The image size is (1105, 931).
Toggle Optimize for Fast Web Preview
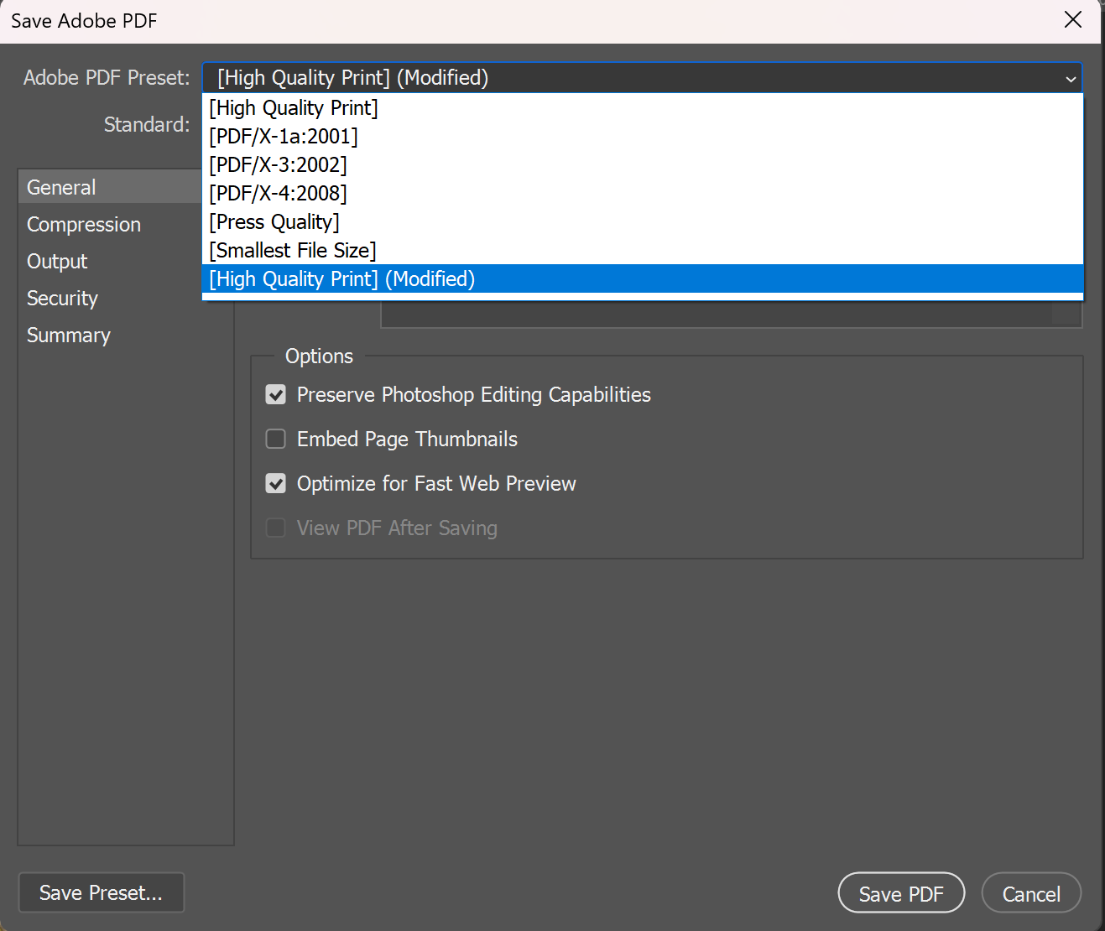(276, 484)
